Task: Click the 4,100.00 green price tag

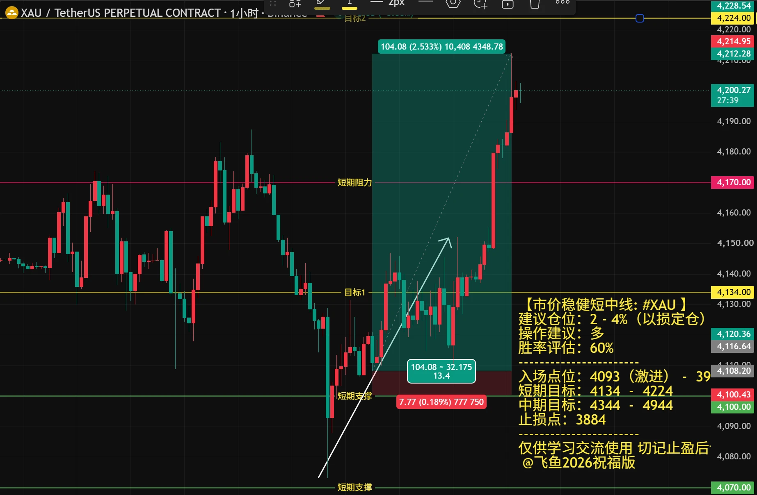Action: (732, 407)
